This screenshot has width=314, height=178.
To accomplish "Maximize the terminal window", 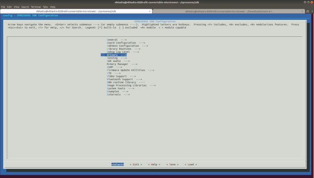I will pyautogui.click(x=308, y=2).
